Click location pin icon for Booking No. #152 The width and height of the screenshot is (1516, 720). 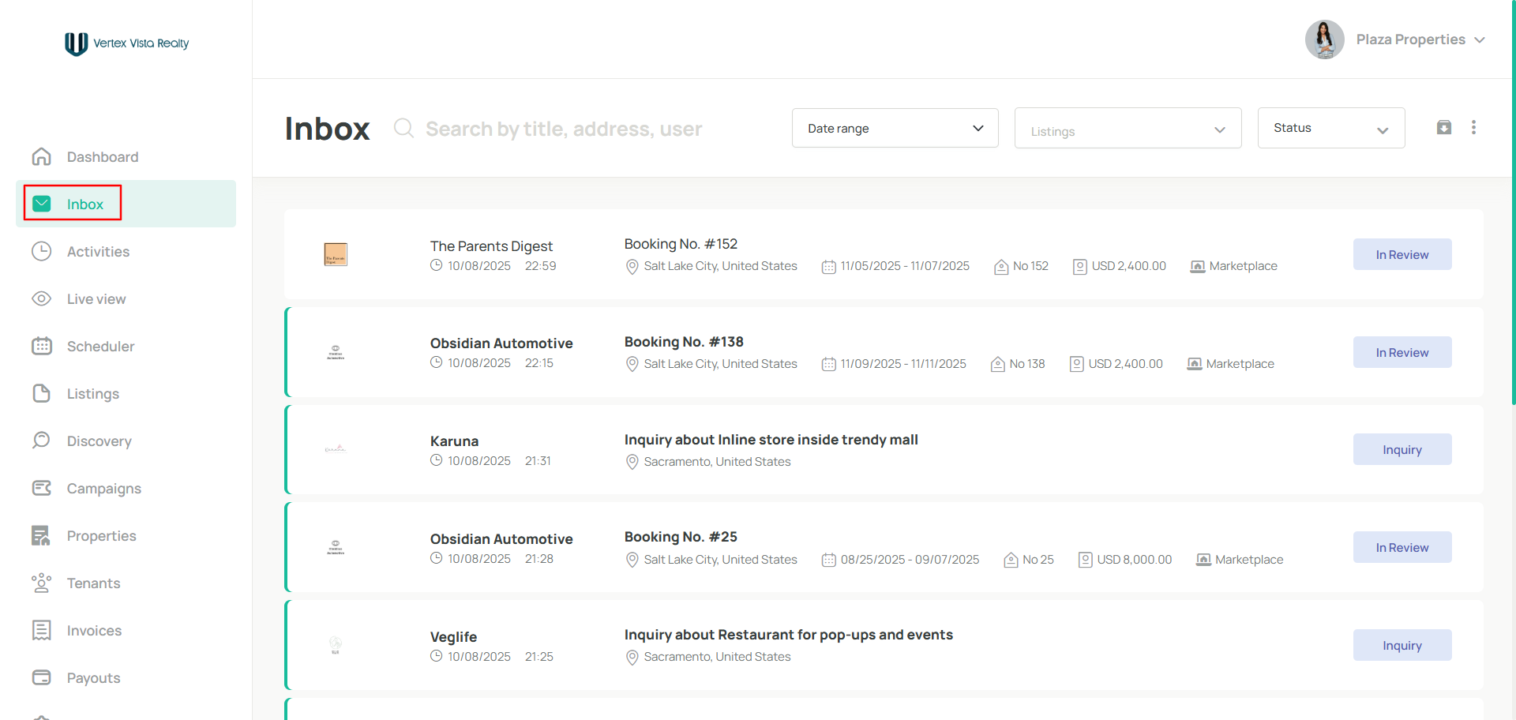point(632,267)
